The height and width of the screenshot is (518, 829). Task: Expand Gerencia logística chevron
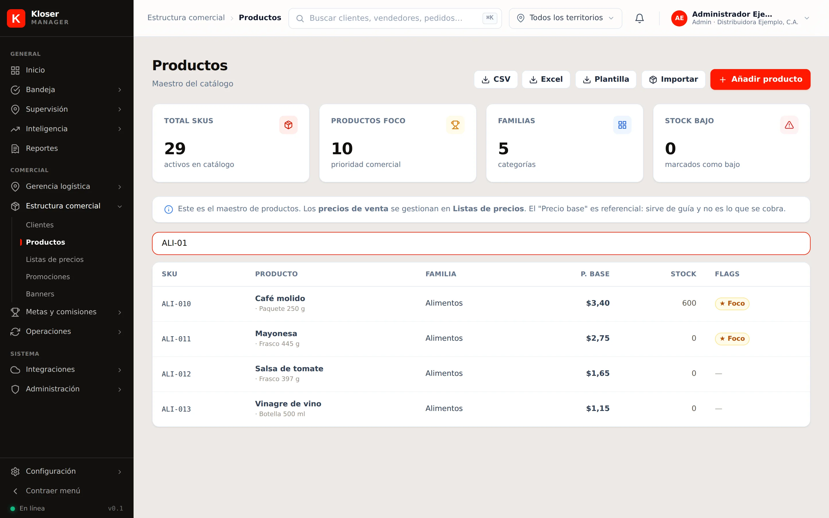(119, 187)
